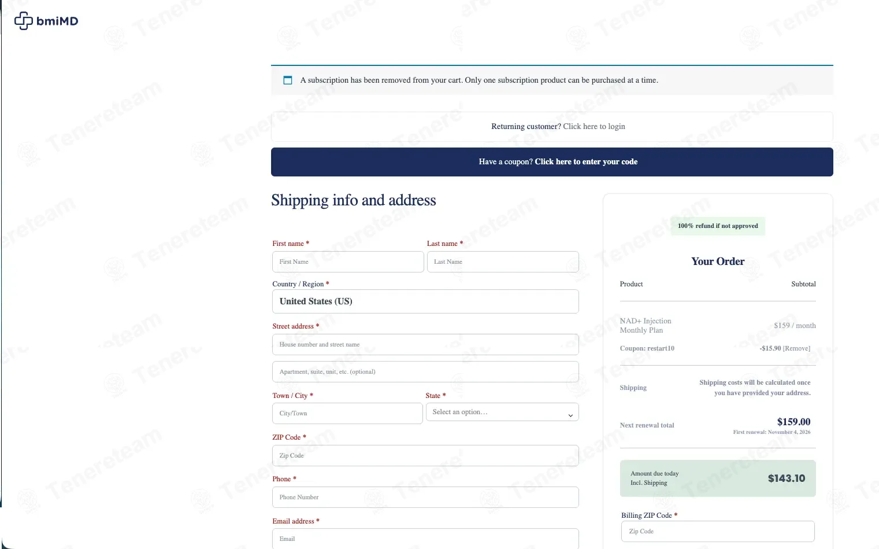Click the Apartment, suite, unit field
Screen dimensions: 879x549
[425, 372]
